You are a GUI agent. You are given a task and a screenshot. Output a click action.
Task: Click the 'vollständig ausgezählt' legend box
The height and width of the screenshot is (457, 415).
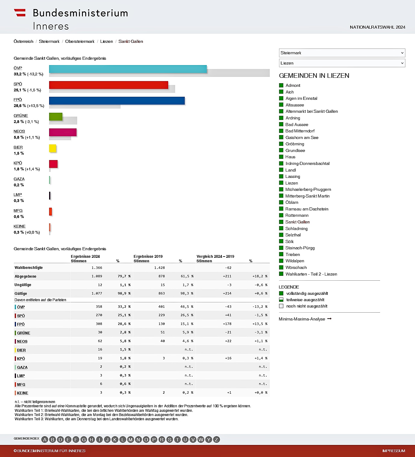281,293
